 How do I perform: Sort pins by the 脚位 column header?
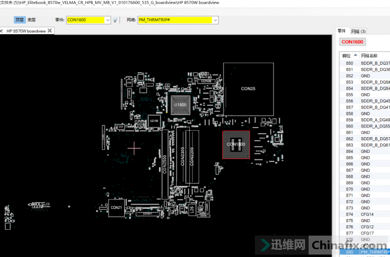point(347,55)
